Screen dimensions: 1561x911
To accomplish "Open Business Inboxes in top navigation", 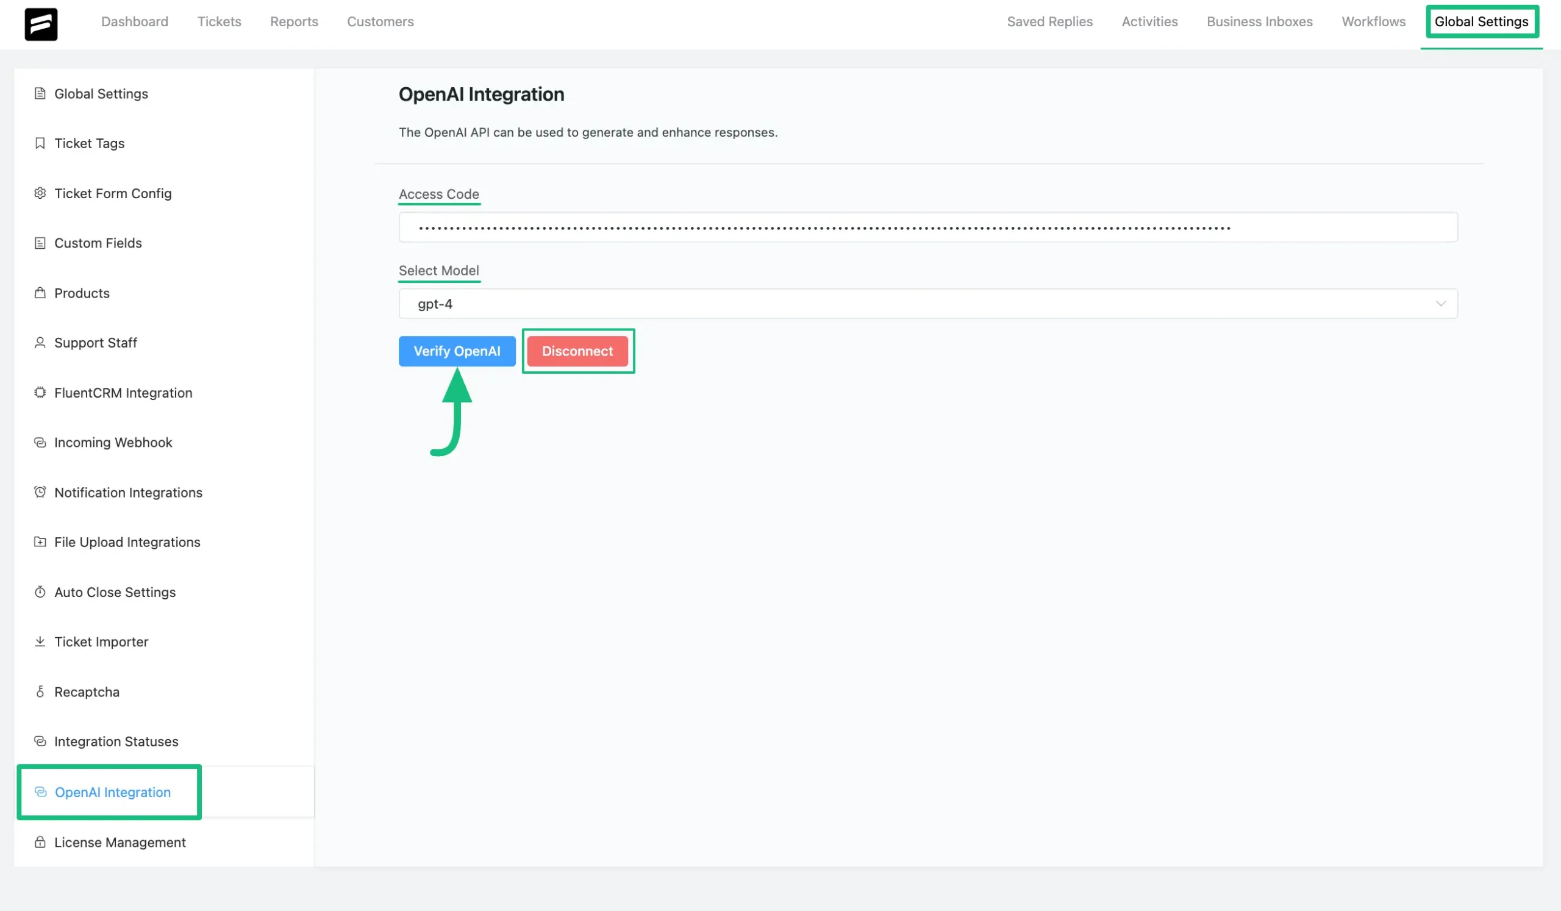I will point(1259,22).
